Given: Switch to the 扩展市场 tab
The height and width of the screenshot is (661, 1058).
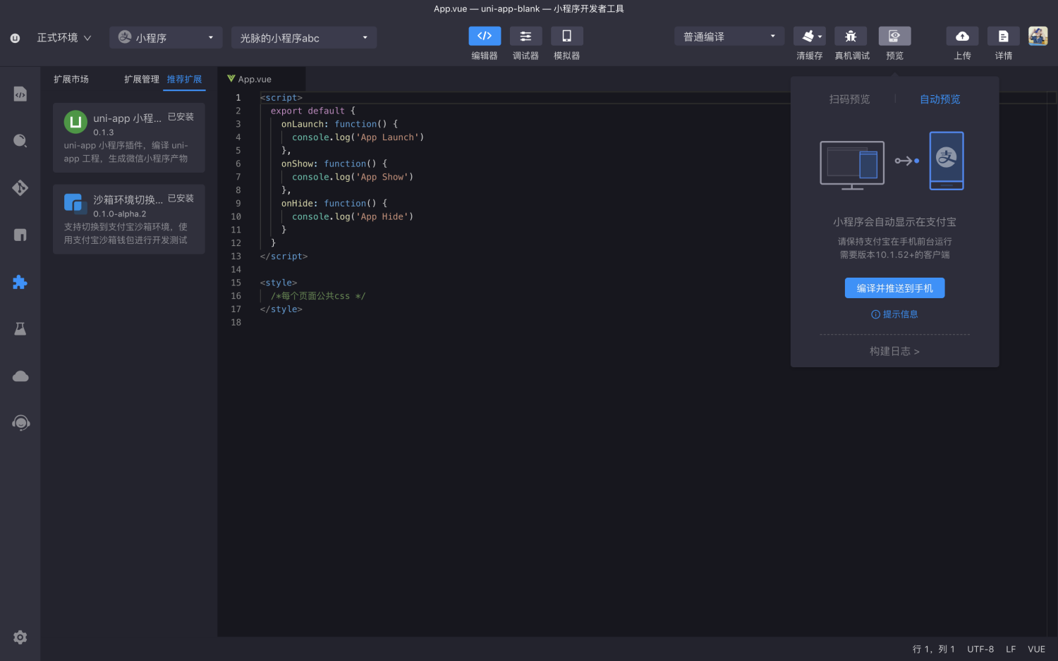Looking at the screenshot, I should pyautogui.click(x=71, y=79).
